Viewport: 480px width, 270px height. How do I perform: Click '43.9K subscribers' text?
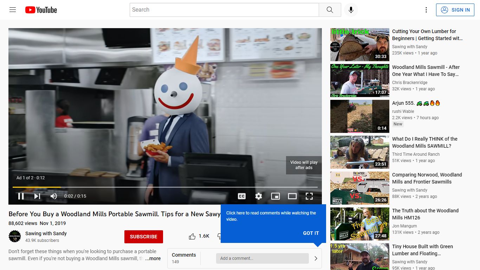click(x=42, y=240)
